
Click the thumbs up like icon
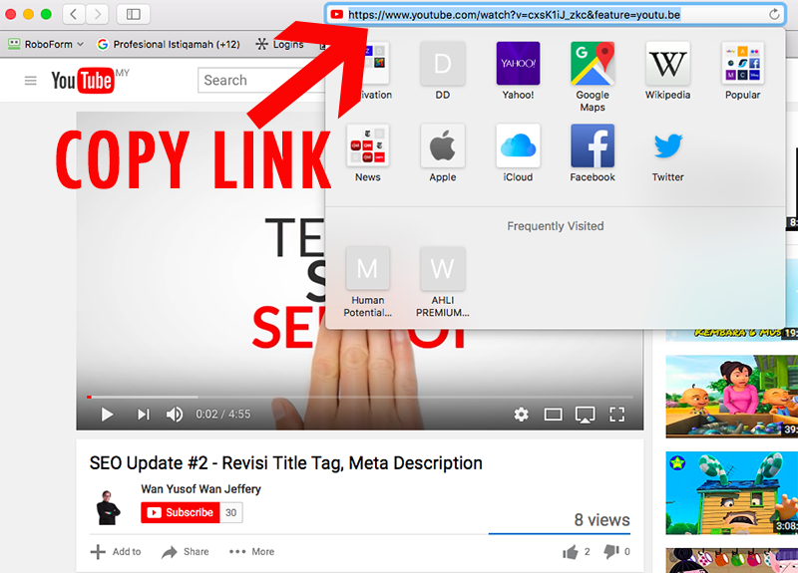pyautogui.click(x=571, y=552)
